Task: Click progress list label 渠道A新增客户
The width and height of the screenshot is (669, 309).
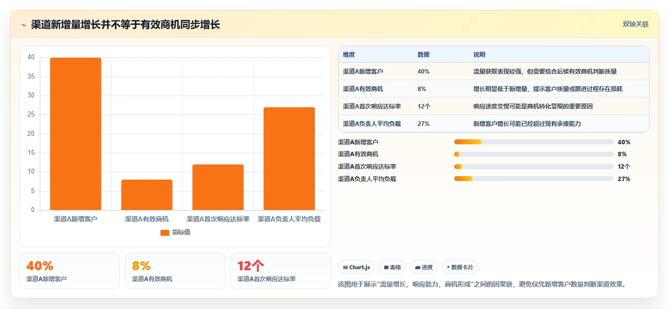Action: [358, 142]
